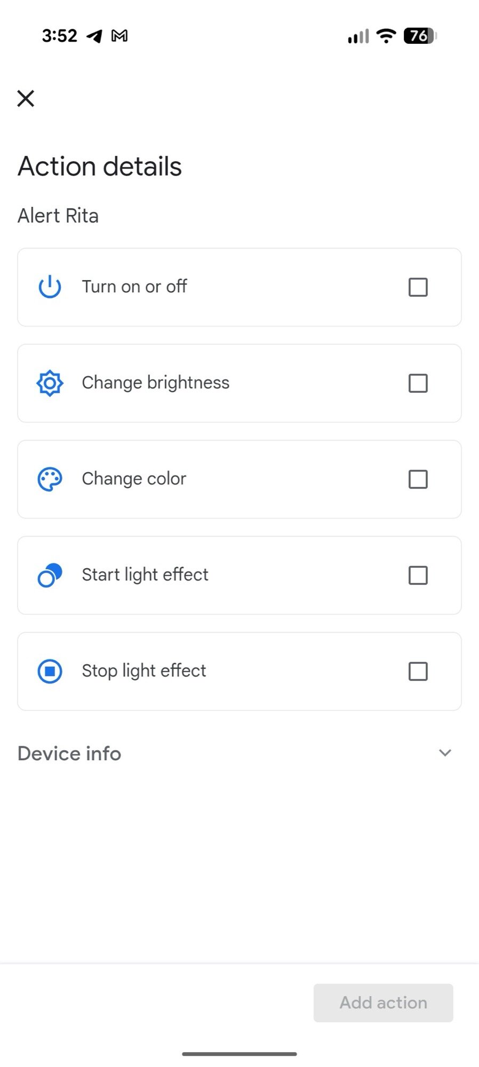Tap the Start light effect circles icon

[50, 575]
